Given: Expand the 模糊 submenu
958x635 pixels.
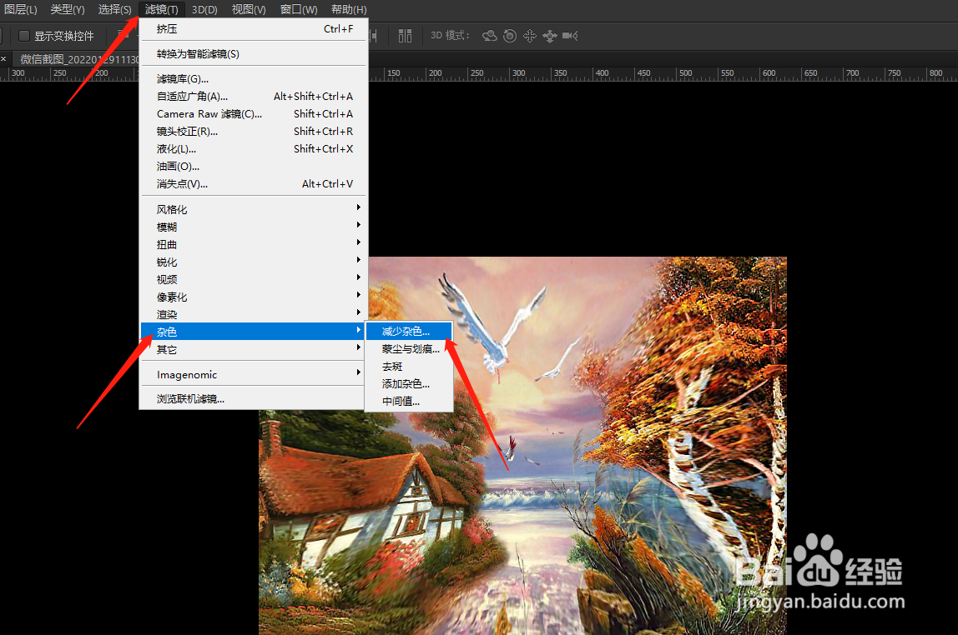Looking at the screenshot, I should click(255, 227).
